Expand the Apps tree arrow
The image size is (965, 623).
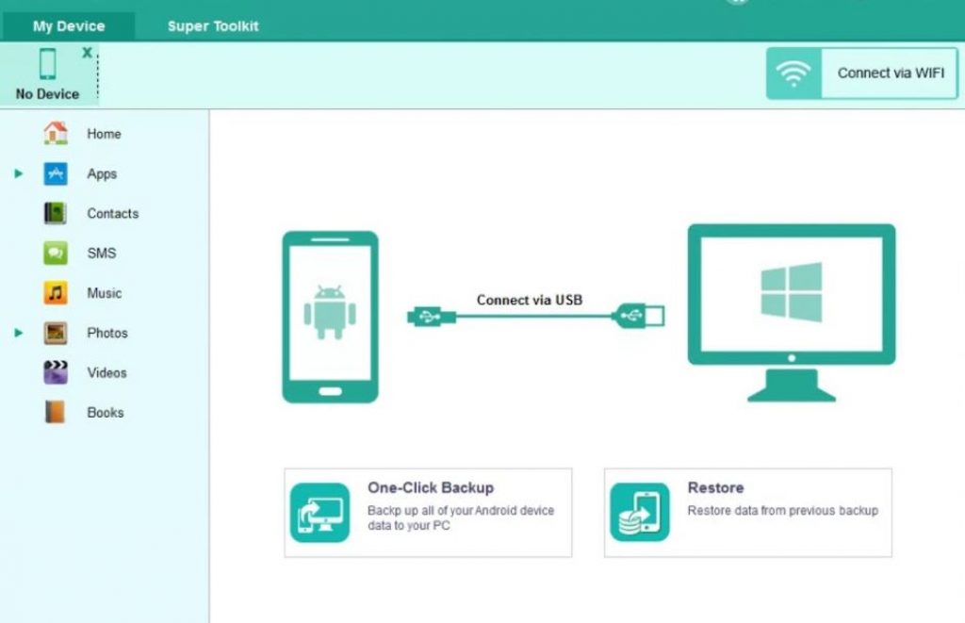pos(19,173)
